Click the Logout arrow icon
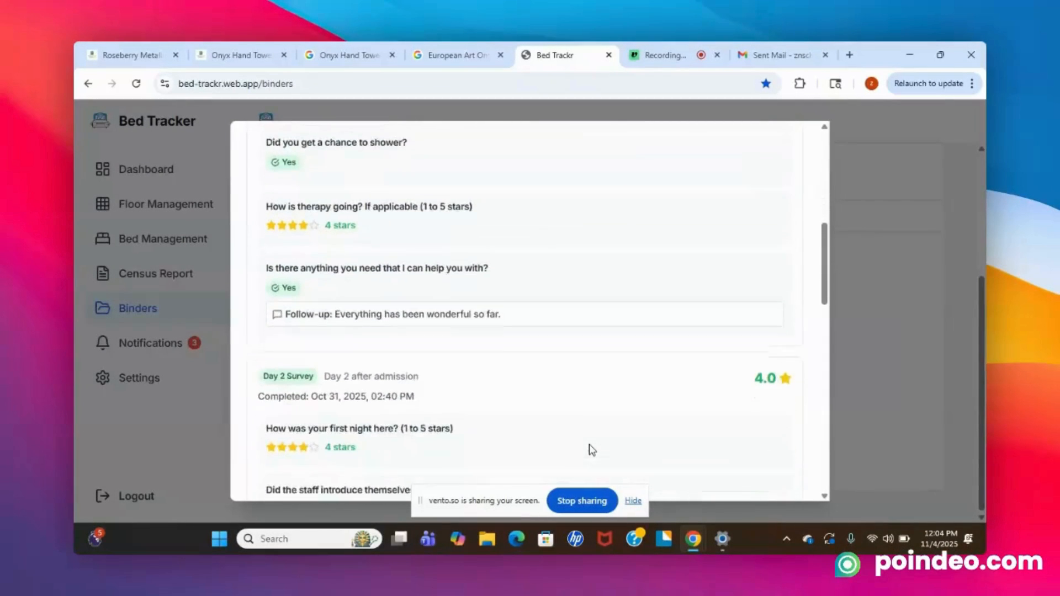The height and width of the screenshot is (596, 1060). click(103, 496)
